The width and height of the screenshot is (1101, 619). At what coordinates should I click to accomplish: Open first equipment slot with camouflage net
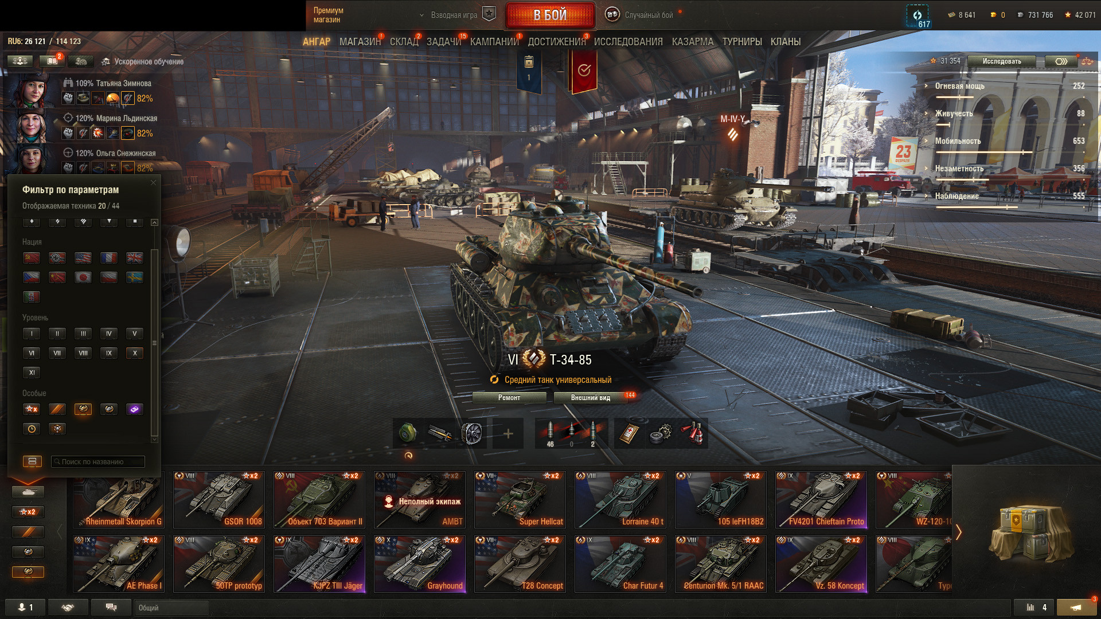(408, 434)
